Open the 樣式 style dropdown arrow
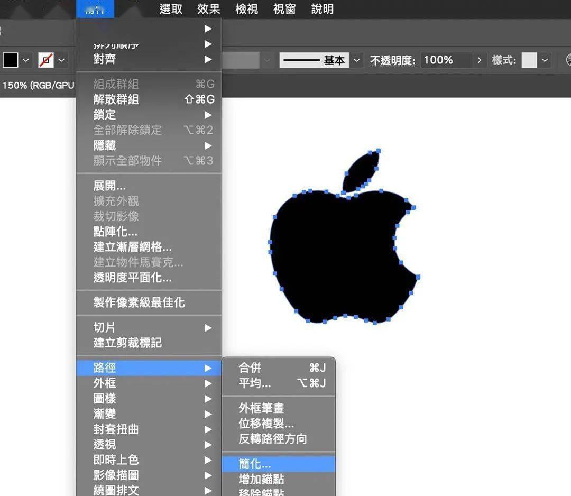 click(x=545, y=60)
